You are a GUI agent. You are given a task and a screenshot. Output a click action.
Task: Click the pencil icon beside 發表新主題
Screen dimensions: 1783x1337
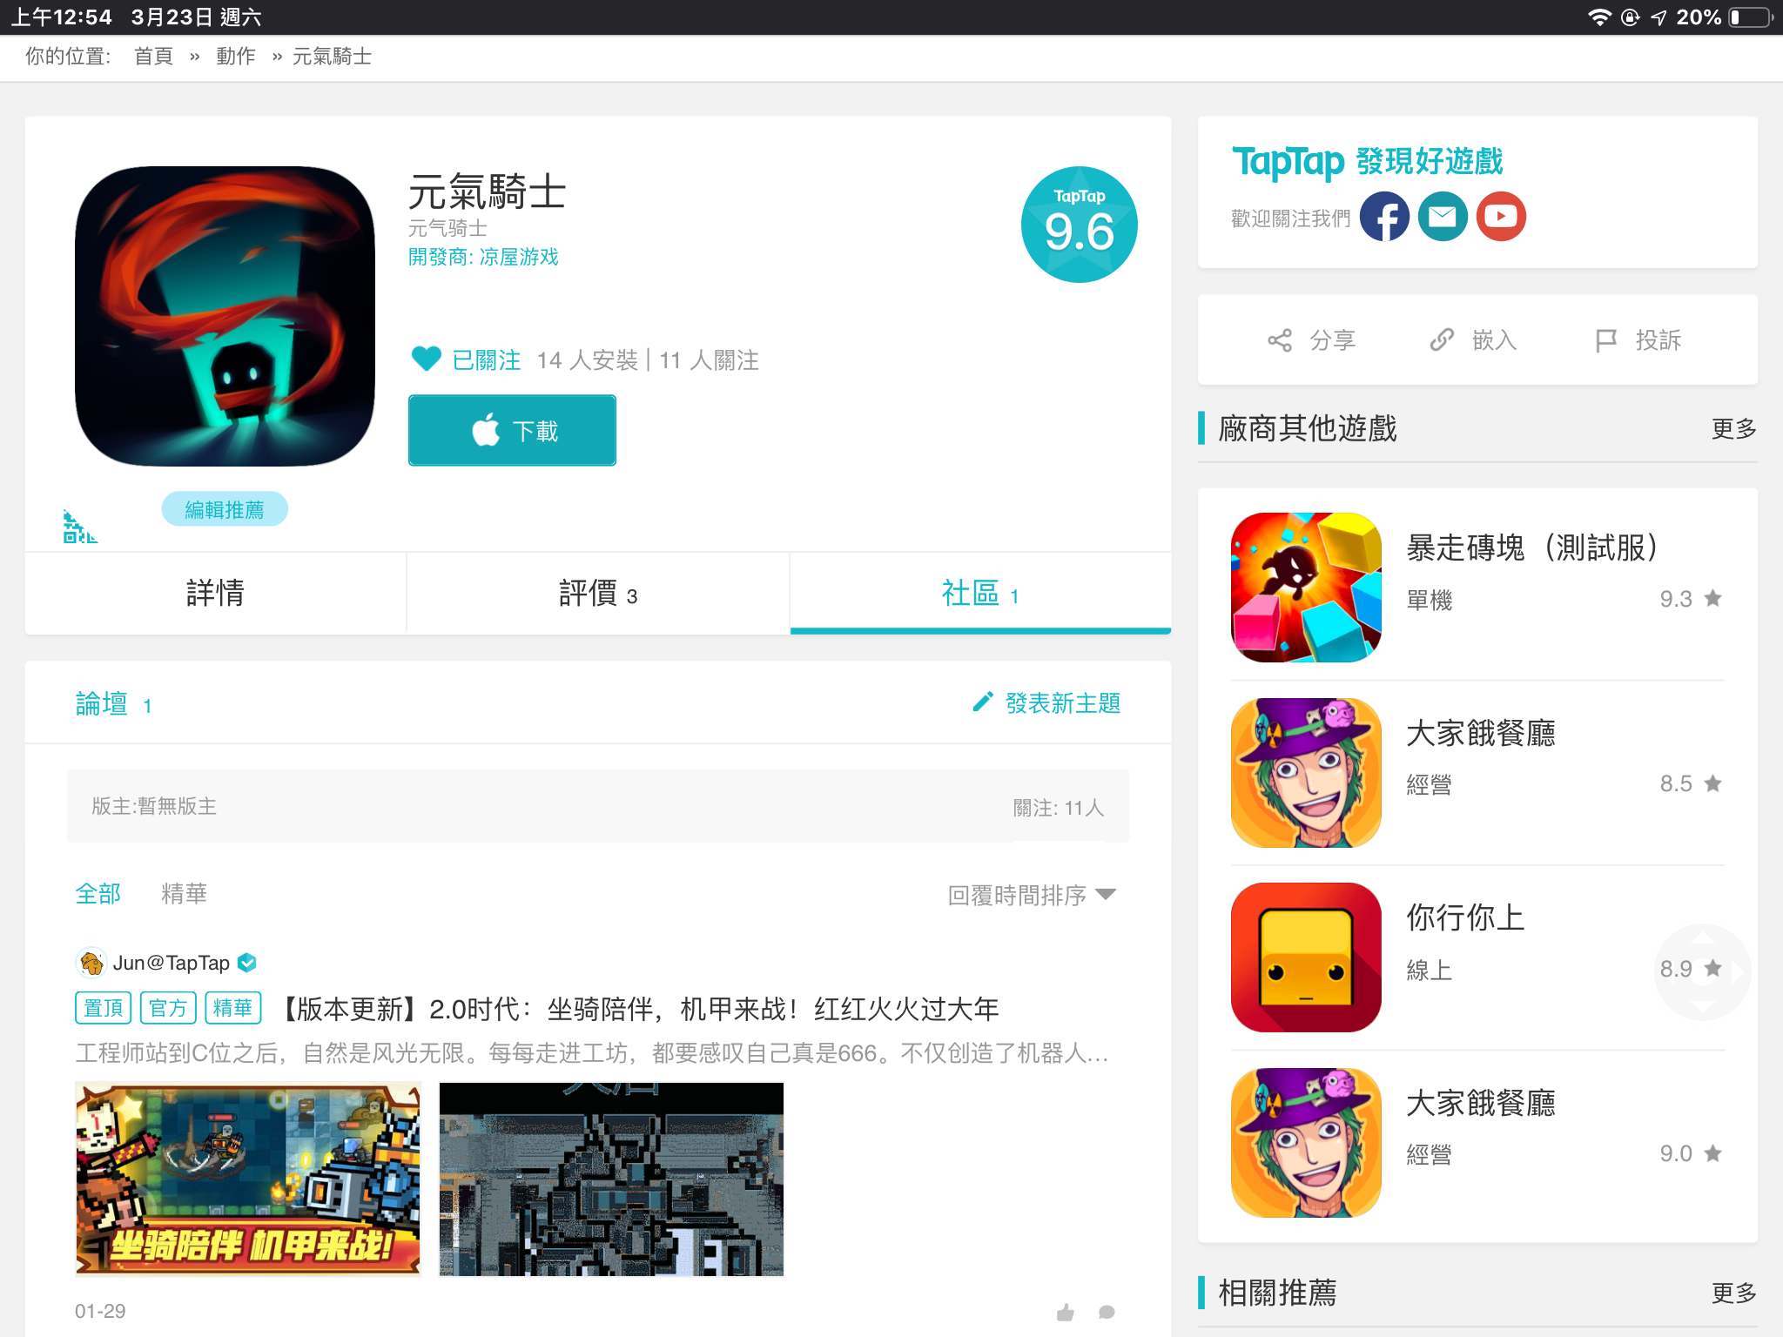[x=983, y=702]
